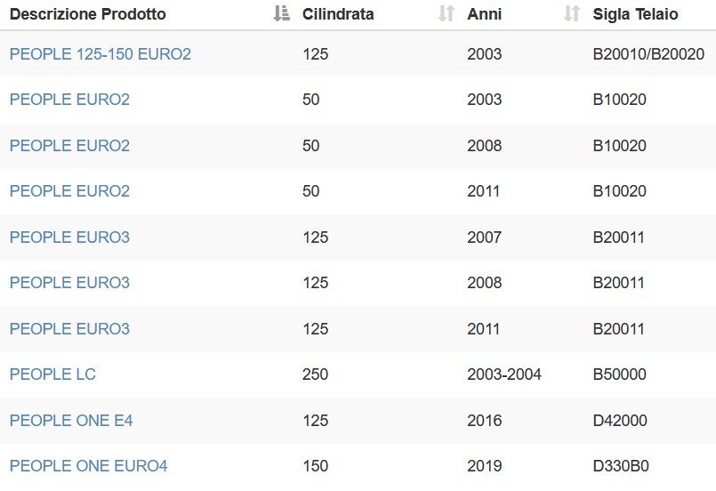Viewport: 716px width, 491px height.
Task: Click frame code B50000 cell
Action: 619,374
